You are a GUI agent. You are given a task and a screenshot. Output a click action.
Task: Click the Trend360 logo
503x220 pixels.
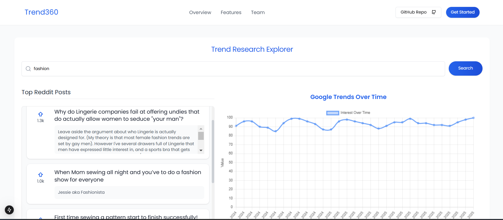(x=41, y=12)
